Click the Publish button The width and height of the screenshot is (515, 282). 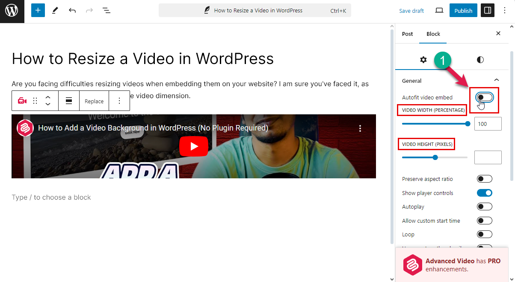coord(463,10)
